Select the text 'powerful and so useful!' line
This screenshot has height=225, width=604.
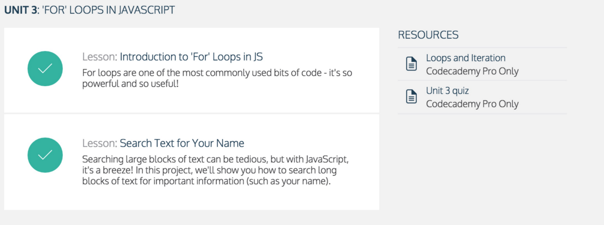[130, 84]
